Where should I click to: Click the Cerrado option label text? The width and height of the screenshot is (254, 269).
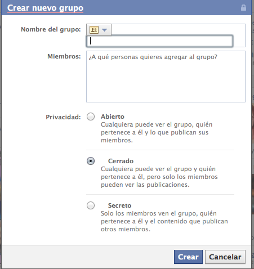[121, 161]
